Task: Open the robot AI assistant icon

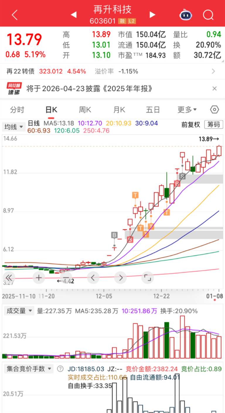Action: pyautogui.click(x=185, y=14)
